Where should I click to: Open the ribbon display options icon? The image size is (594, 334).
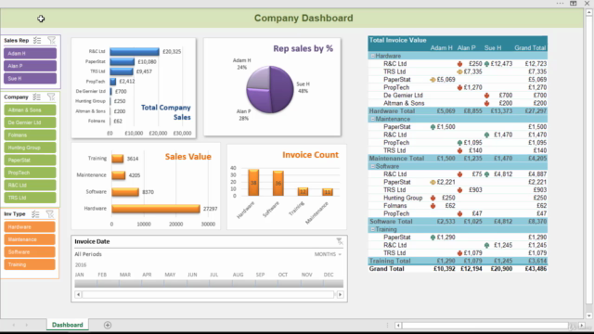[x=574, y=3]
